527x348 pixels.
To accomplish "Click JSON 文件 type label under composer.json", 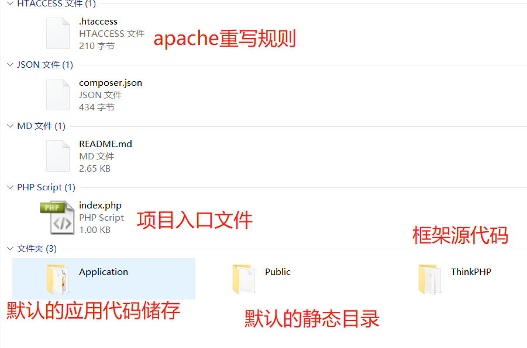I will pos(101,95).
